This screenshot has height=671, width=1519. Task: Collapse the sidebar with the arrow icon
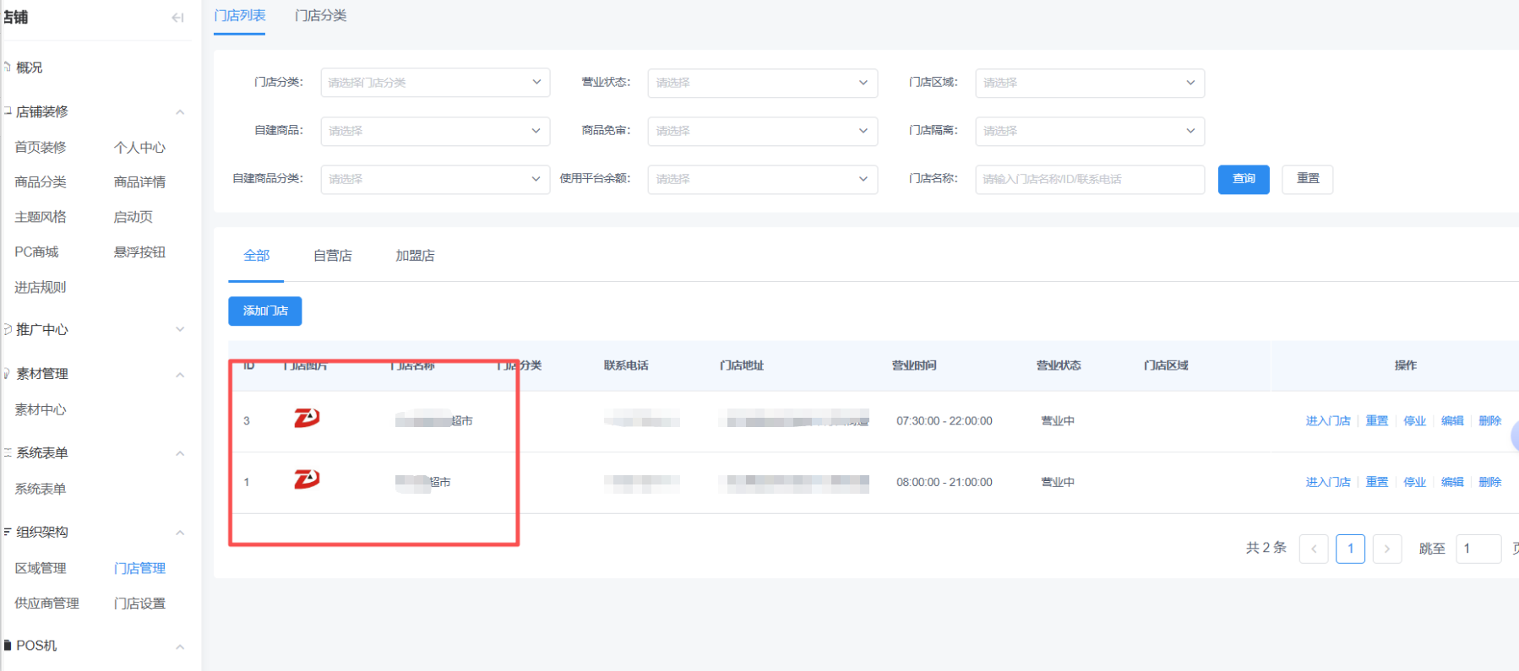point(177,18)
